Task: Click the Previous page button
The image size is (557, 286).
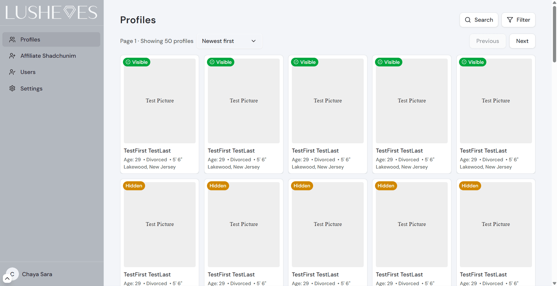Action: pyautogui.click(x=488, y=41)
